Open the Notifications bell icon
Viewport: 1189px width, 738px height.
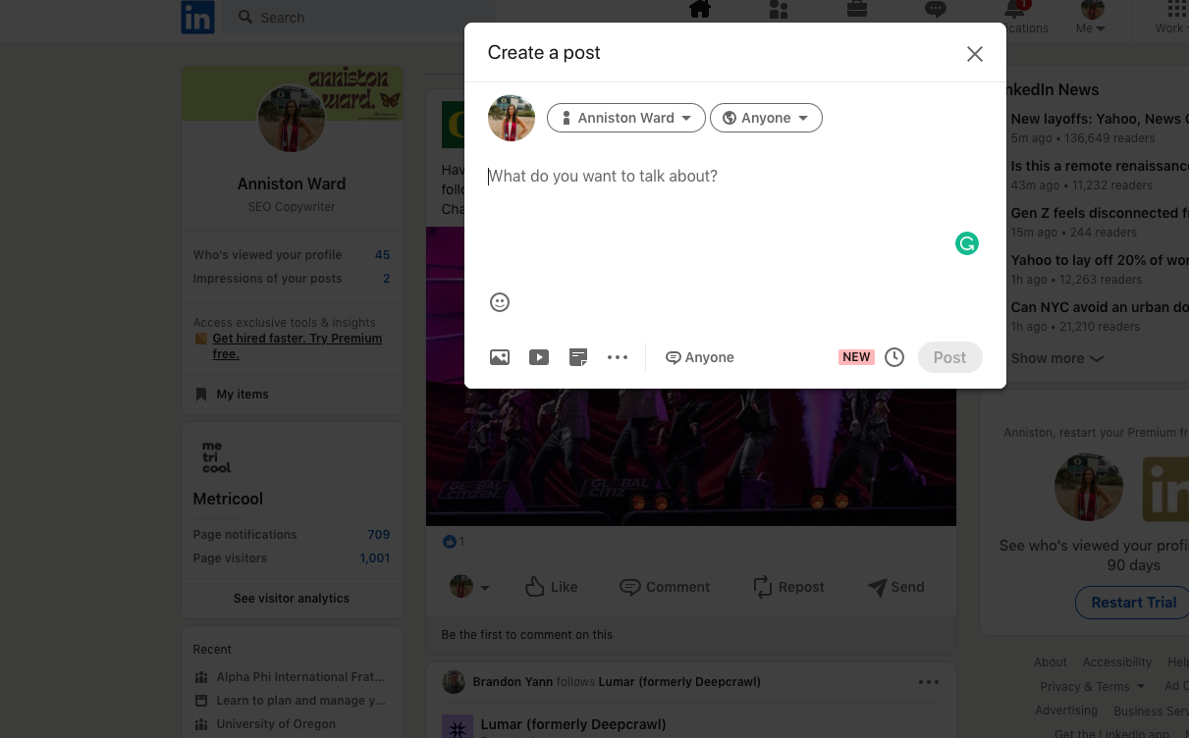point(1014,10)
